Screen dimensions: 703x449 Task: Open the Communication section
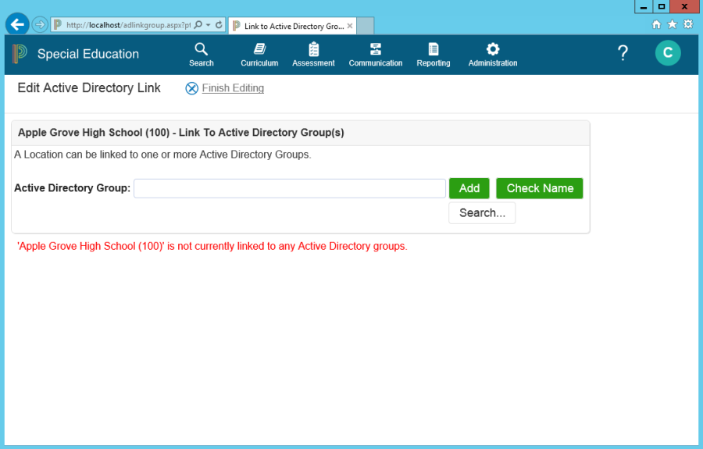pyautogui.click(x=376, y=54)
